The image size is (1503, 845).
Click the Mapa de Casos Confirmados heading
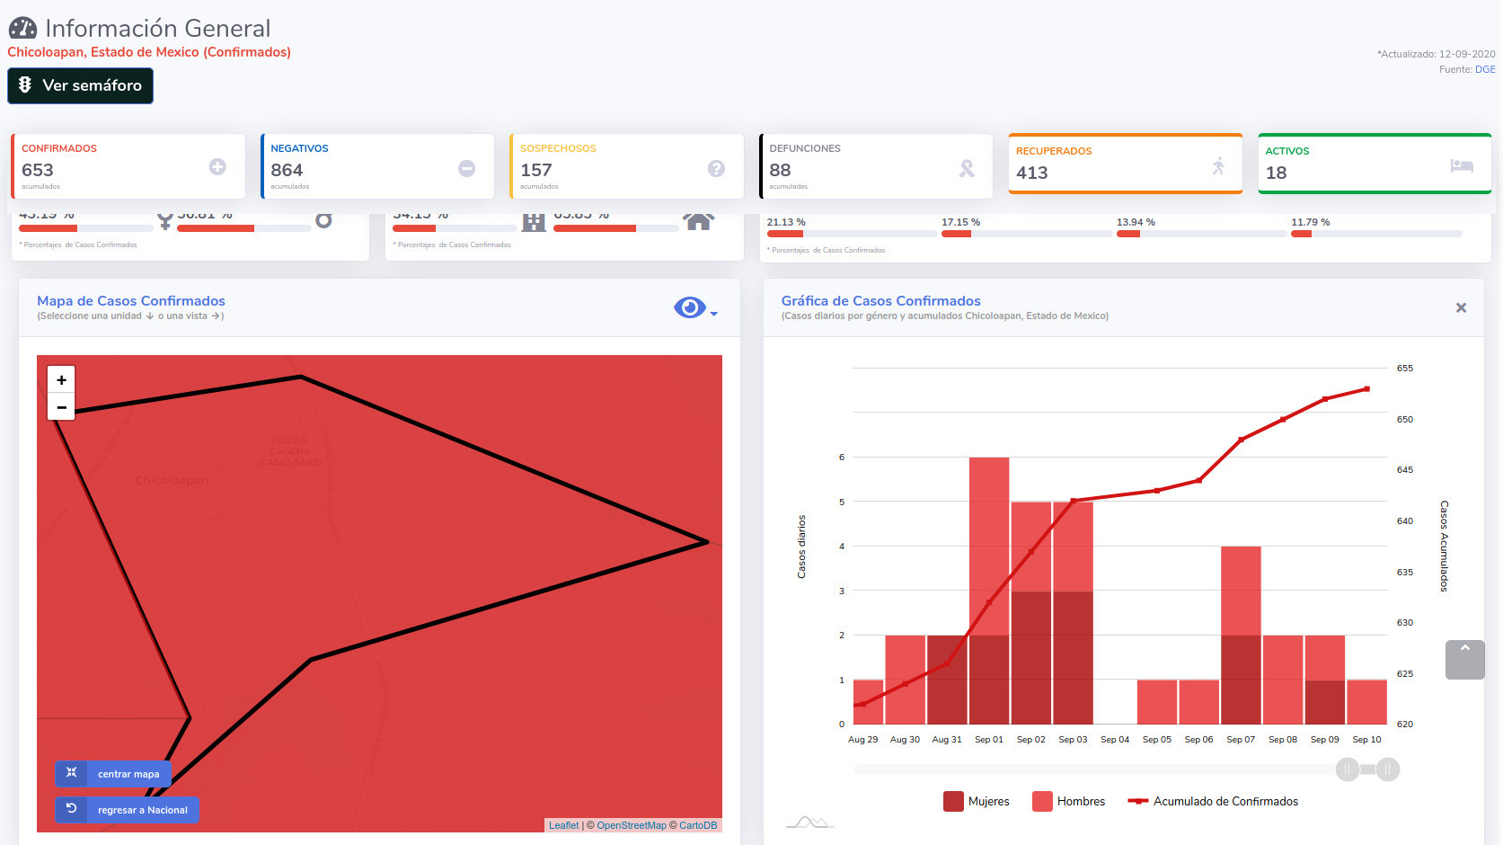[x=131, y=301]
